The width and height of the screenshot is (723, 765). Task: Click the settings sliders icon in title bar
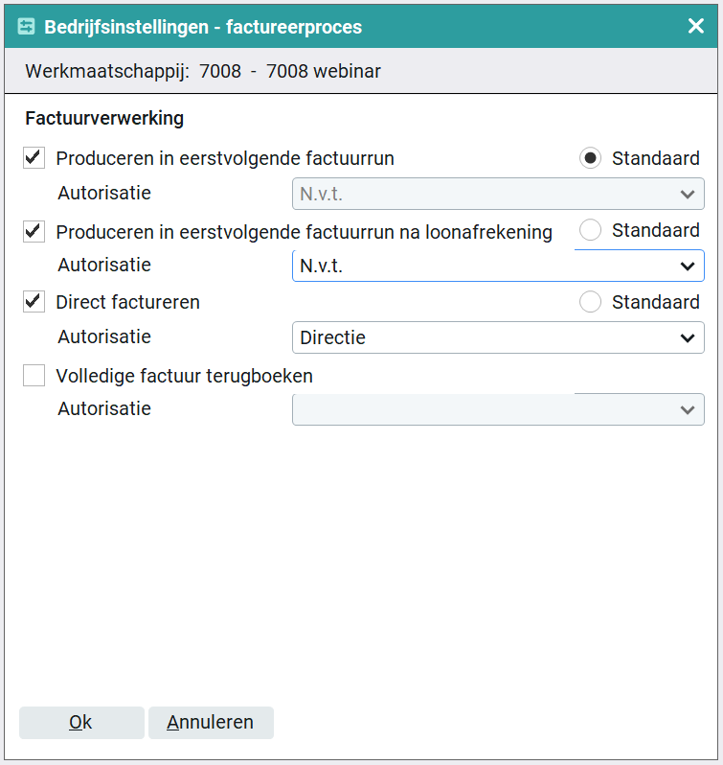pyautogui.click(x=26, y=26)
